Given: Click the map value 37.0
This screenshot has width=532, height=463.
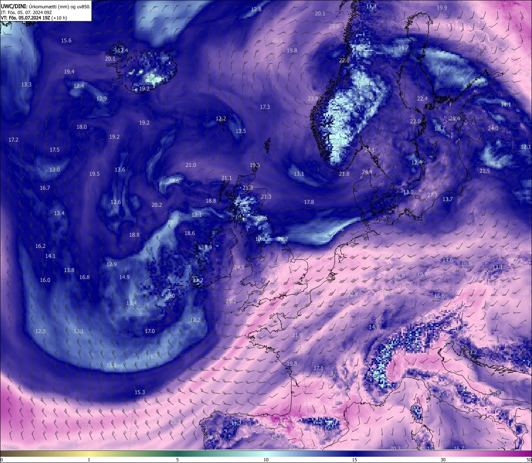Looking at the screenshot, I should (x=86, y=426).
